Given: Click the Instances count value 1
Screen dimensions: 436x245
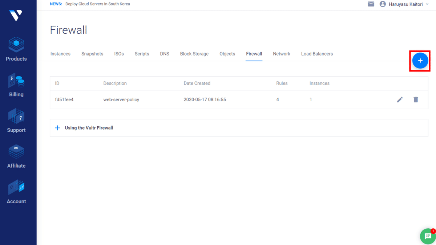Looking at the screenshot, I should pyautogui.click(x=311, y=99).
